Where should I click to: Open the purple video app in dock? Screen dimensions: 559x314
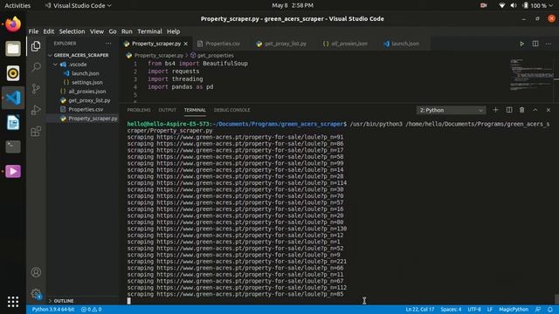coord(13,171)
